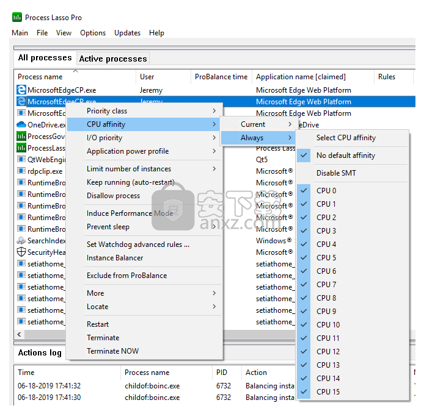Sort by Rules column header

393,77
